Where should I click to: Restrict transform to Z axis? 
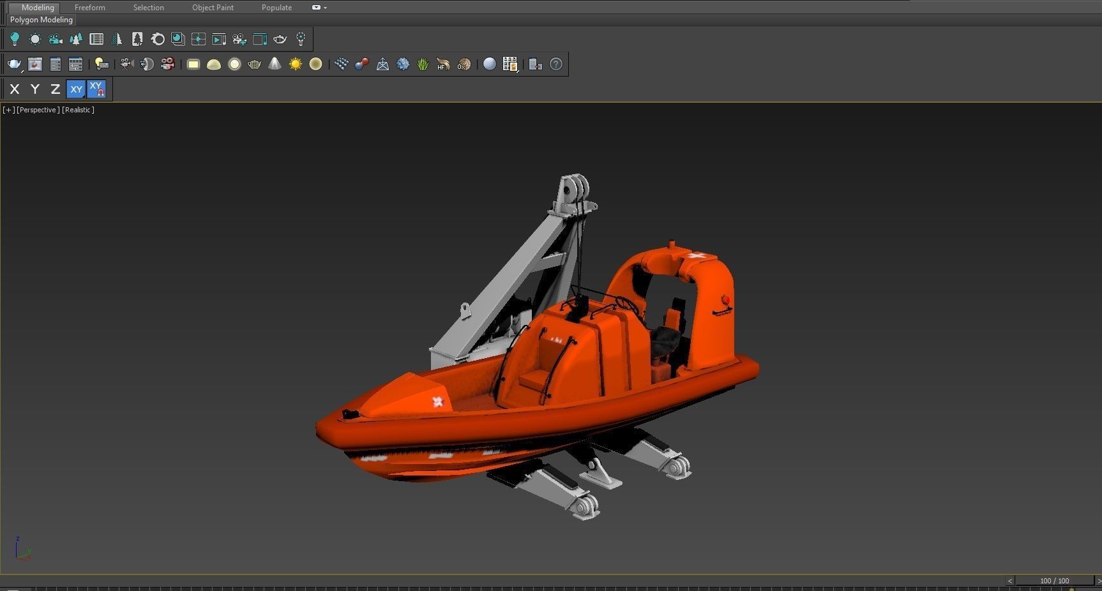56,89
